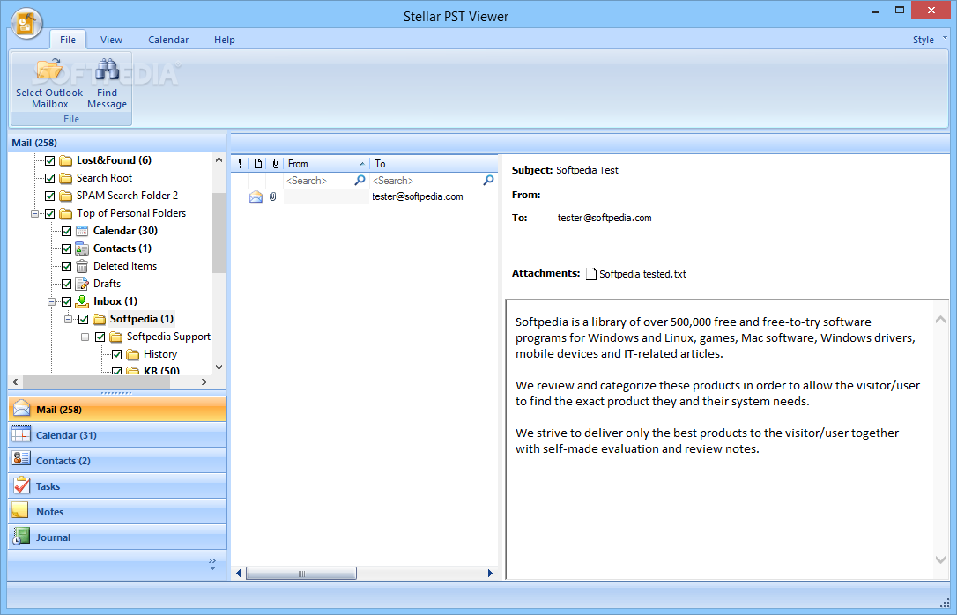Toggle the Top of Personal Folders checkbox

(x=50, y=213)
